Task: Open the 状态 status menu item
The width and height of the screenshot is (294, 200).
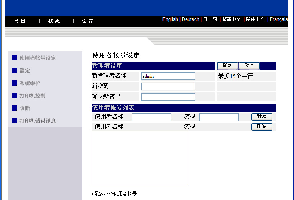Action: 54,21
